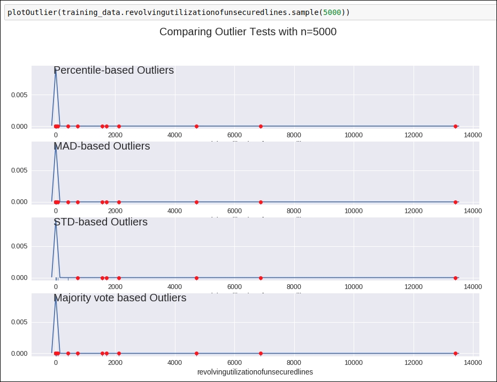Click into the plotOutlier code cell
The height and width of the screenshot is (382, 497).
pyautogui.click(x=250, y=12)
